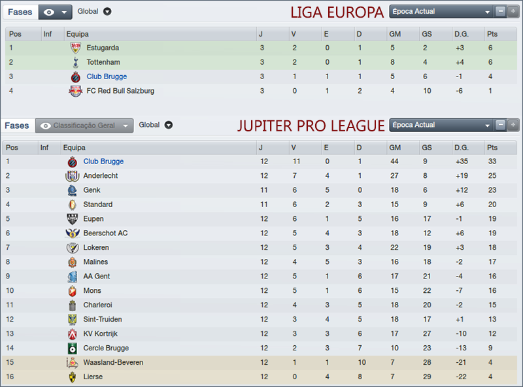Image resolution: width=523 pixels, height=387 pixels.
Task: Click the Anderlecht club crest
Action: point(72,176)
